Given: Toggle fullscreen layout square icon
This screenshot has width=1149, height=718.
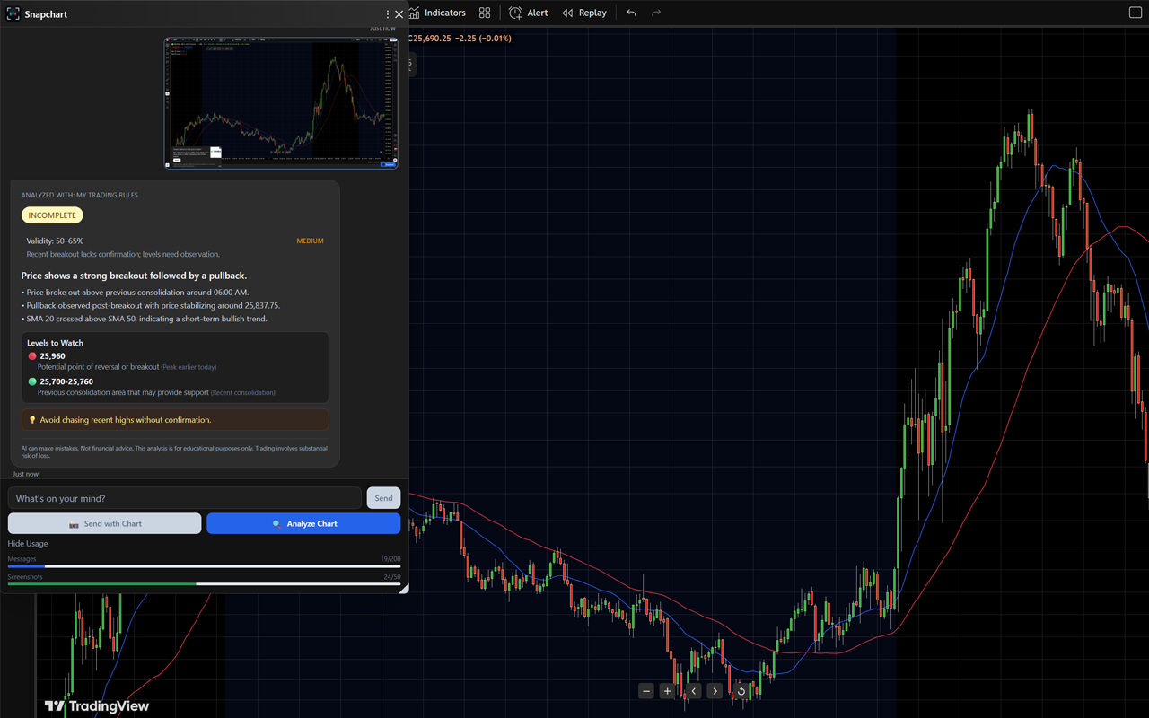Looking at the screenshot, I should [x=1135, y=13].
